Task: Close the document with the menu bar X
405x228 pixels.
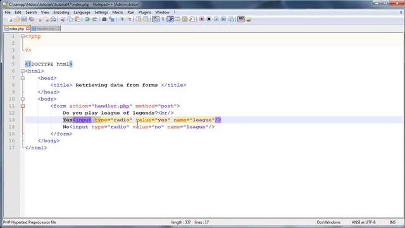Action: 401,12
